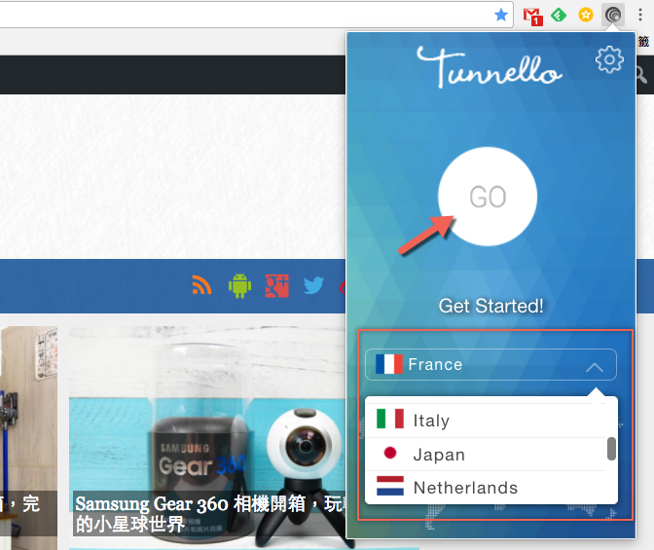Open the Samsung Gear 360 article thumbnail
Image resolution: width=654 pixels, height=550 pixels.
207,437
